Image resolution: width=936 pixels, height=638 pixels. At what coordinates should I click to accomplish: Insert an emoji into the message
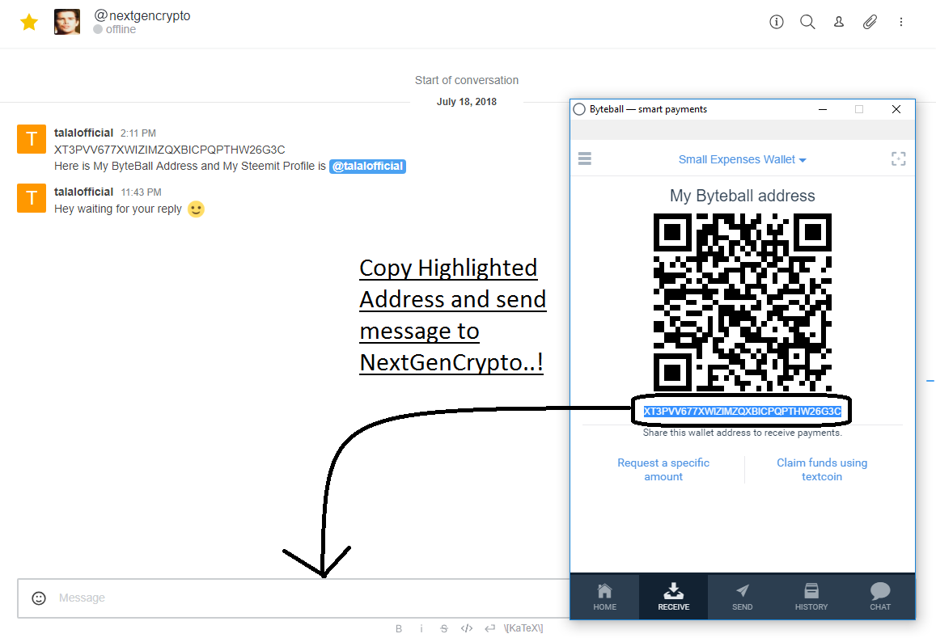tap(39, 598)
